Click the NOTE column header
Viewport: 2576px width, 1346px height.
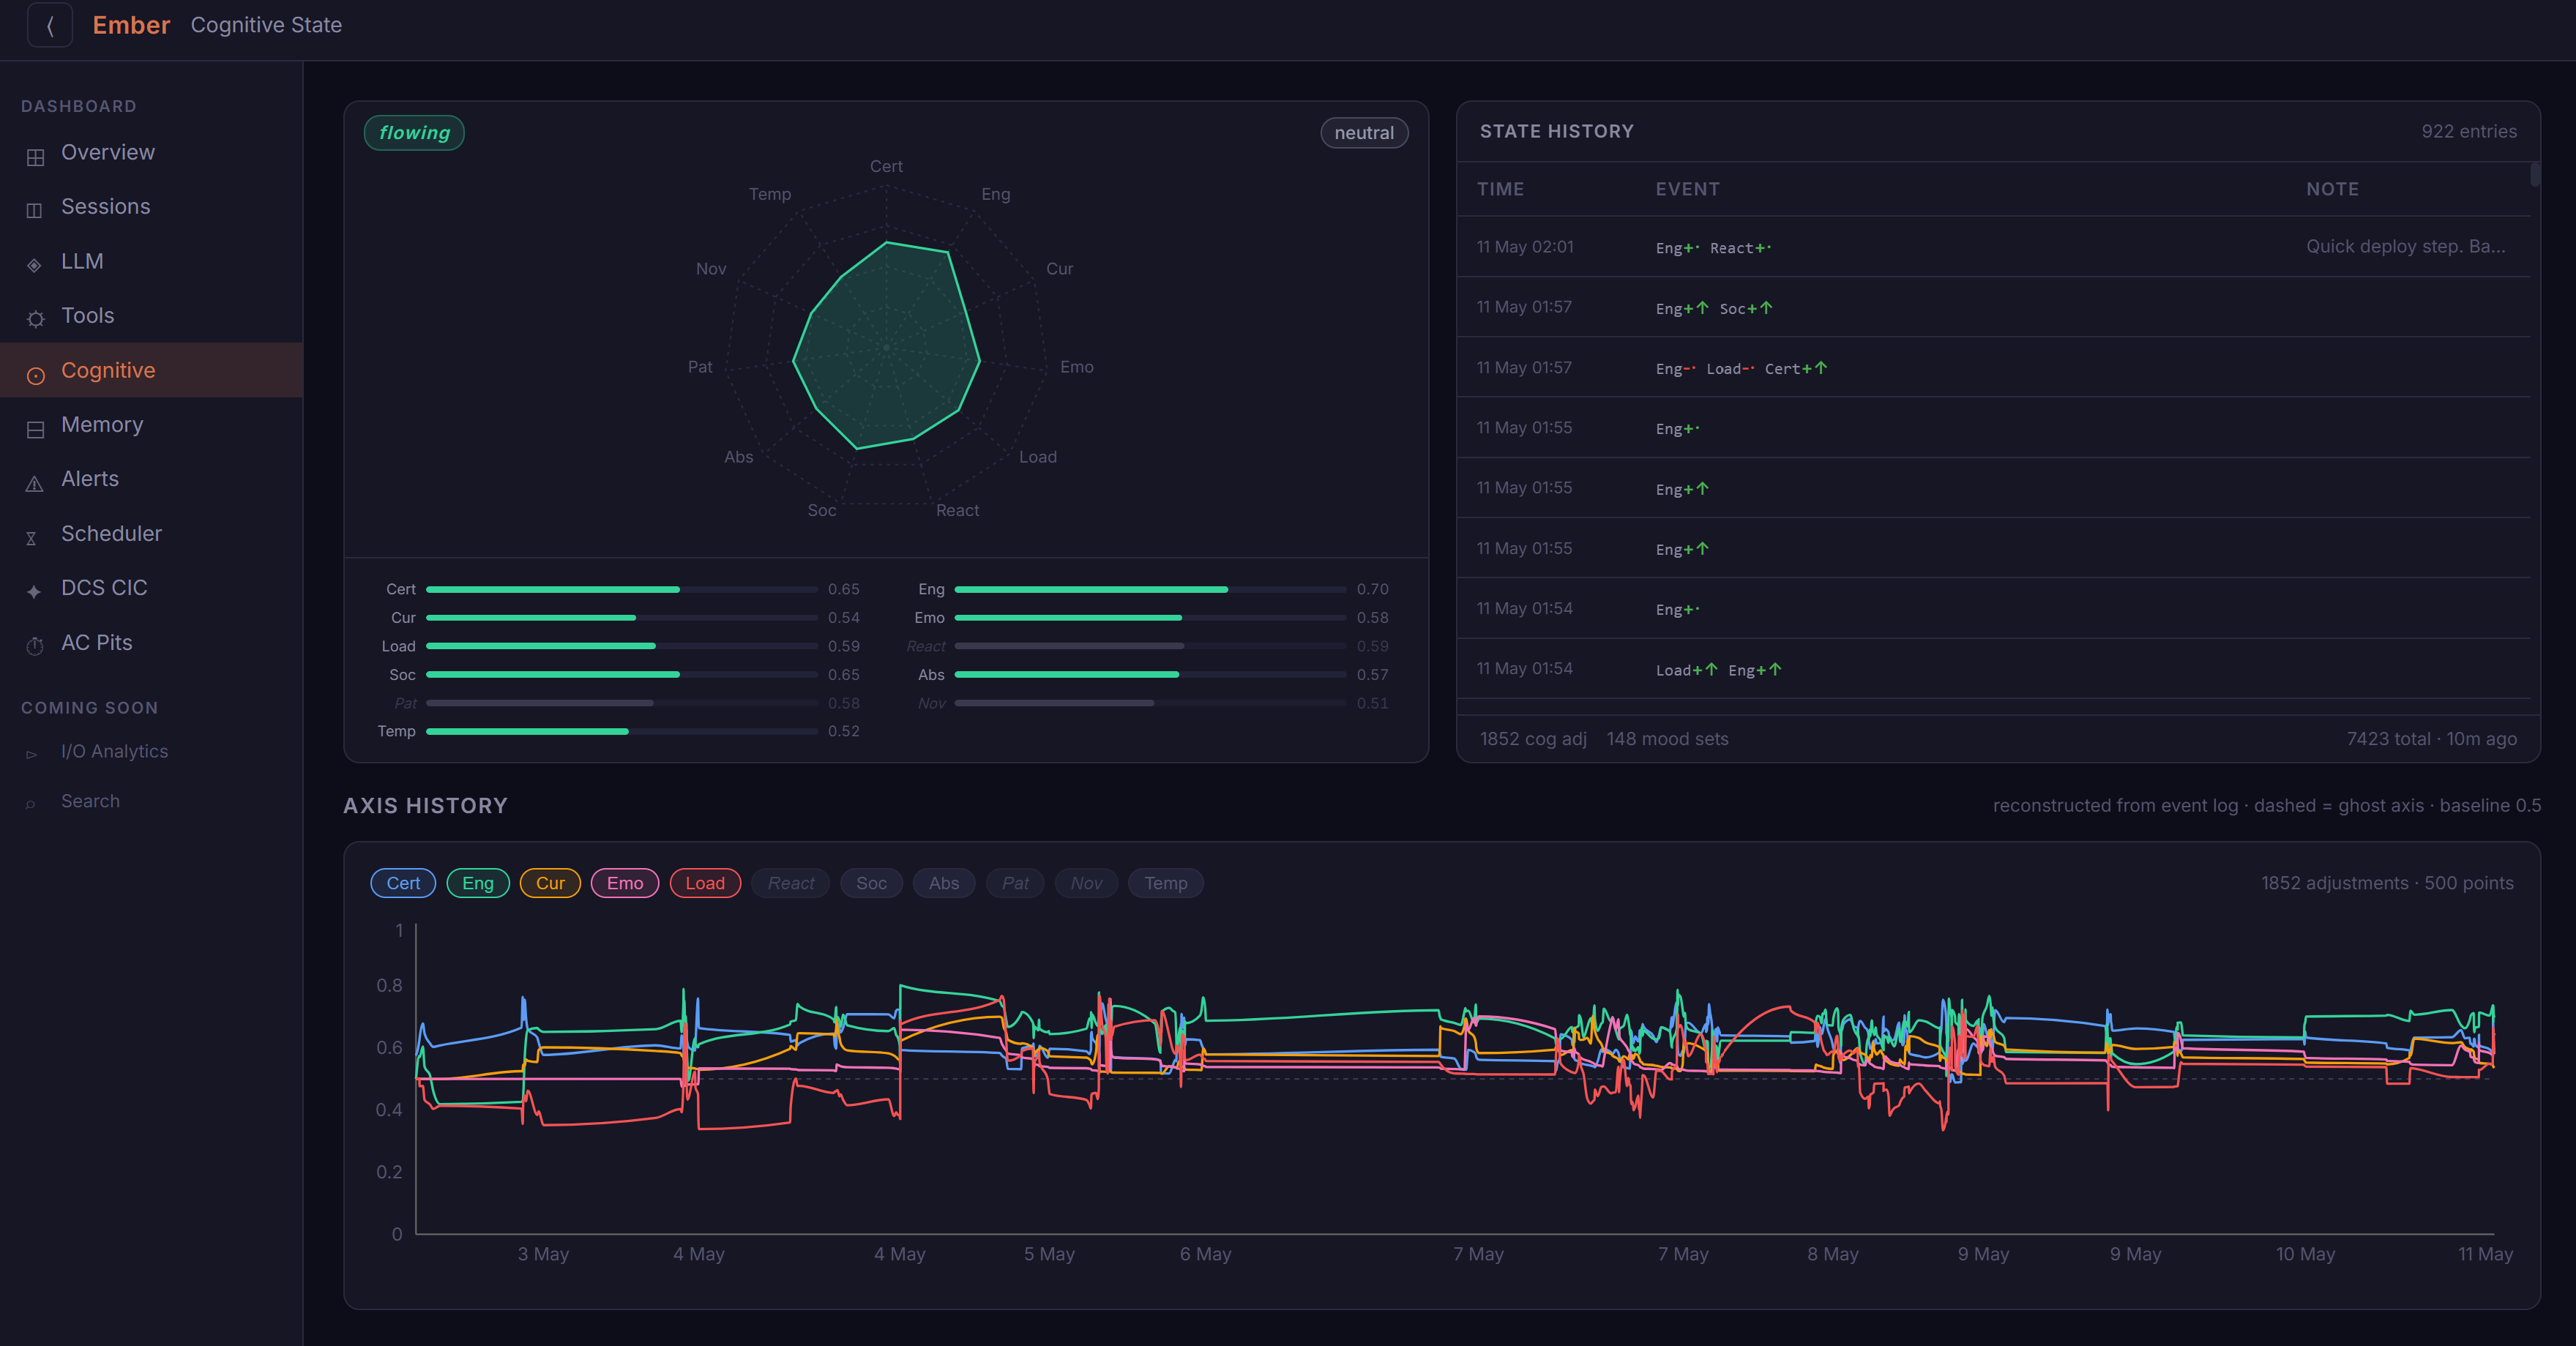(2332, 189)
